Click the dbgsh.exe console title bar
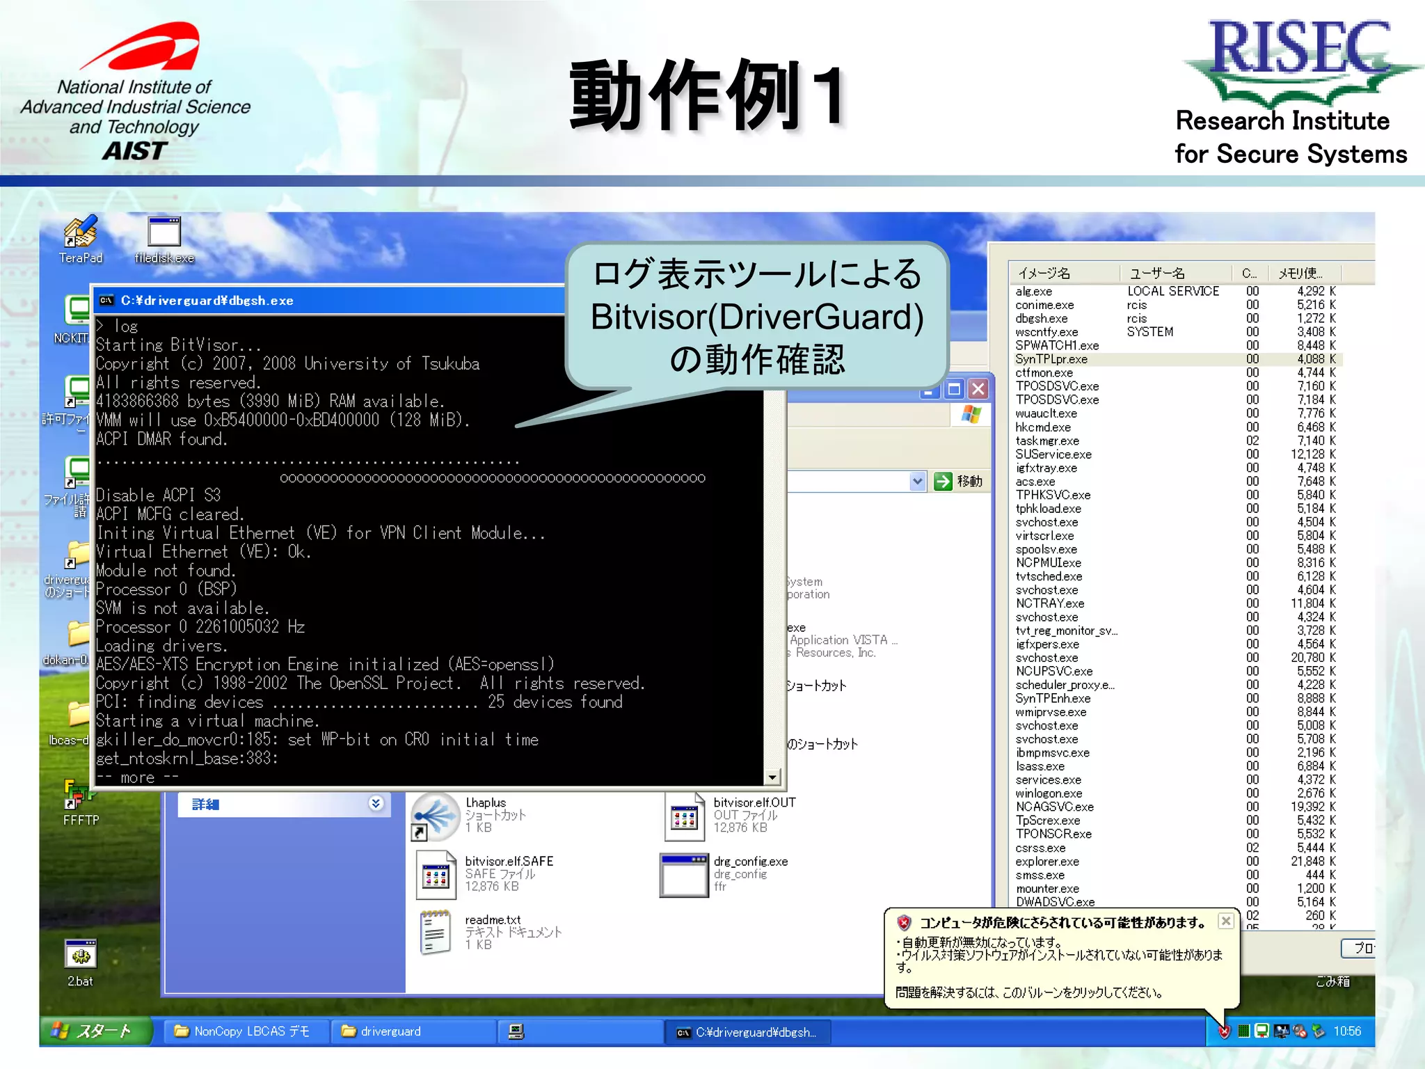The image size is (1425, 1069). click(x=328, y=301)
